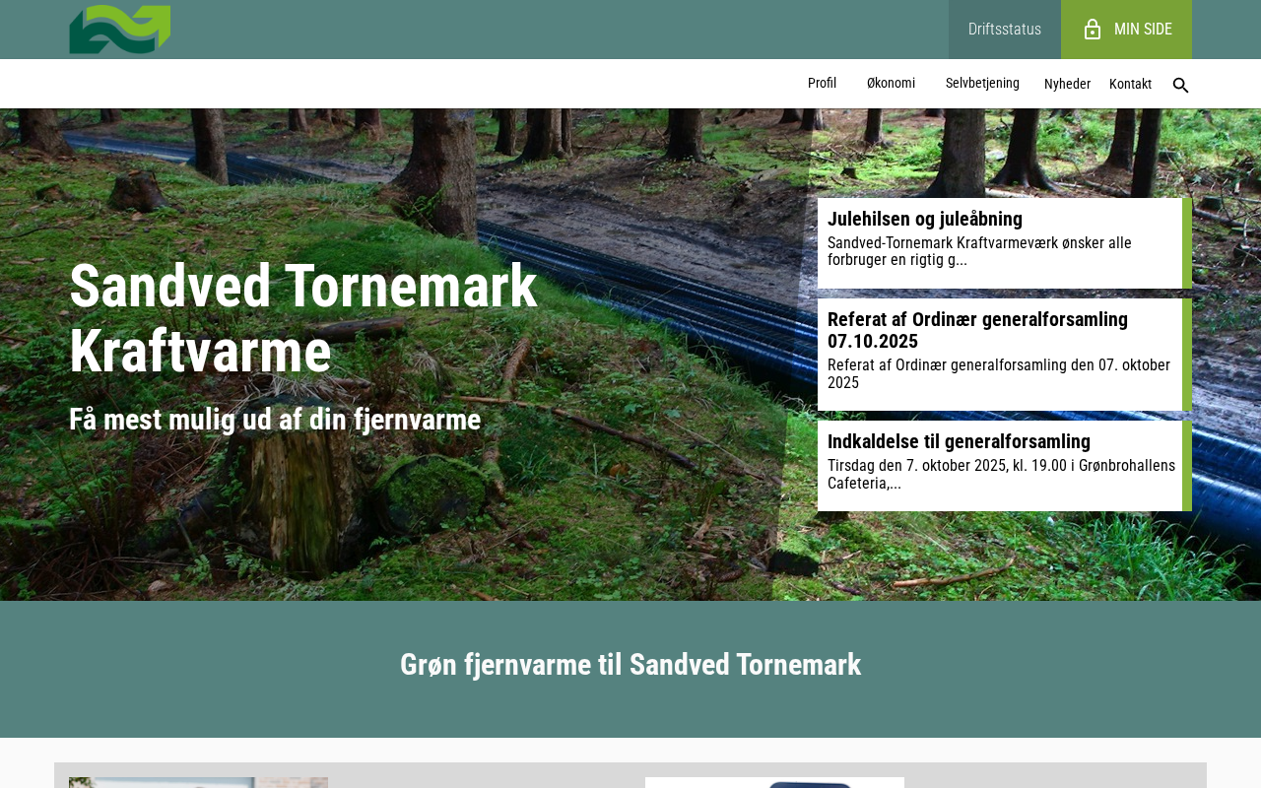
Task: Go to the Nyheder page
Action: (x=1067, y=85)
